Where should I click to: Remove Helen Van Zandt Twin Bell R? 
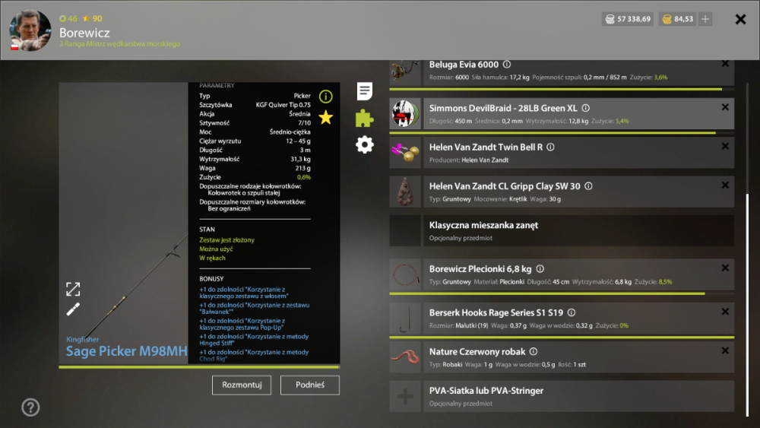tap(725, 146)
